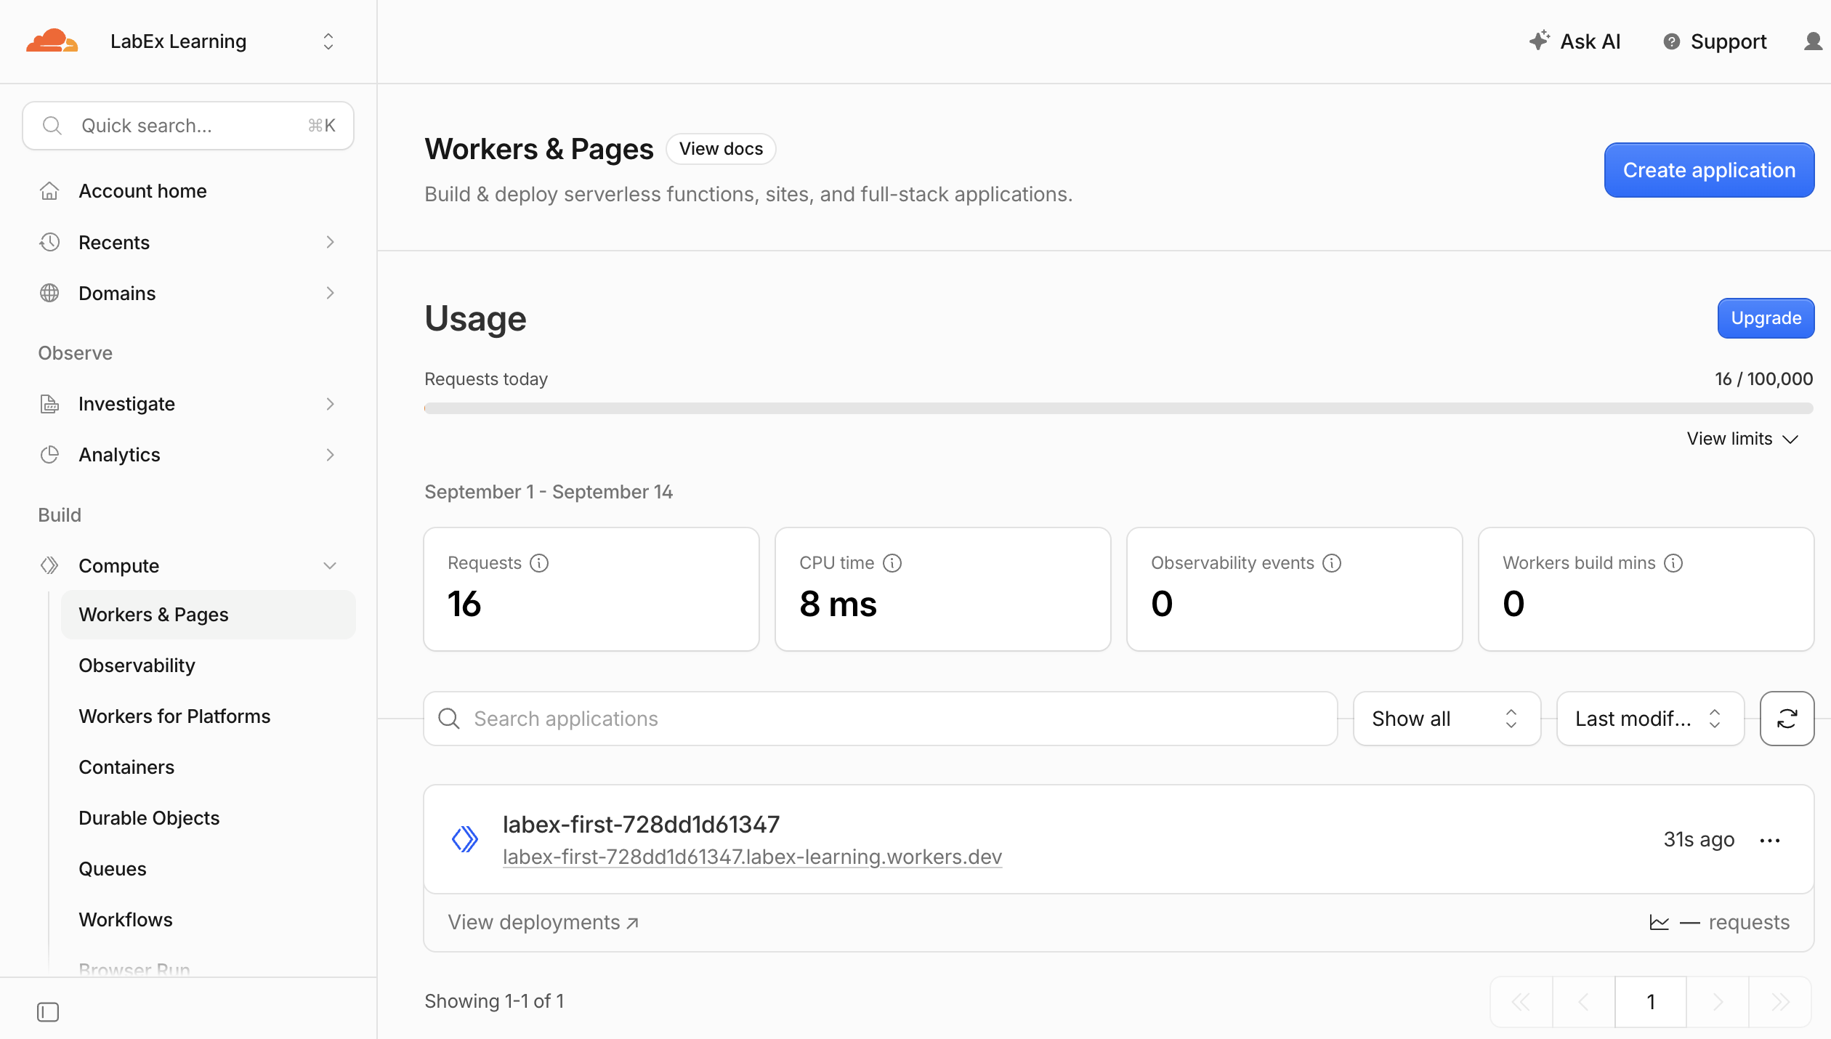This screenshot has height=1039, width=1831.
Task: Click the Create application button
Action: pyautogui.click(x=1709, y=170)
